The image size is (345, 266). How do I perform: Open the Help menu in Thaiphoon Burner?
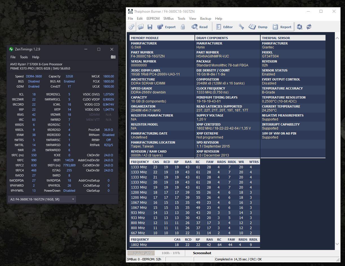(219, 19)
